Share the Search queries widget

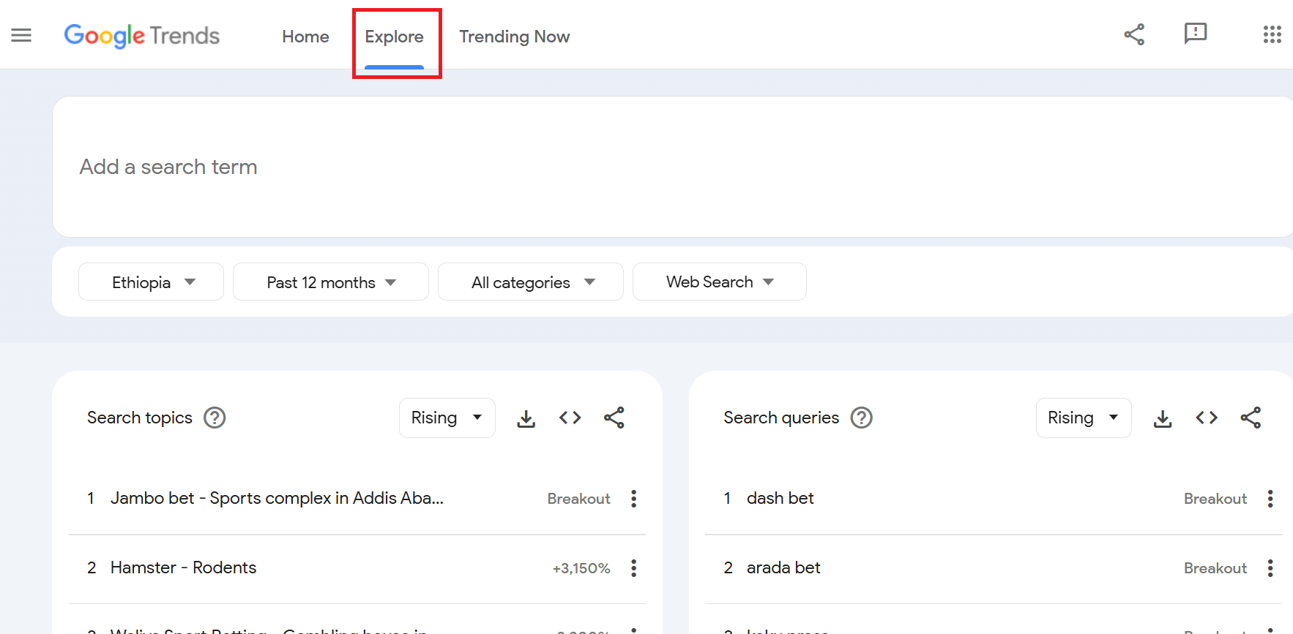click(1251, 418)
